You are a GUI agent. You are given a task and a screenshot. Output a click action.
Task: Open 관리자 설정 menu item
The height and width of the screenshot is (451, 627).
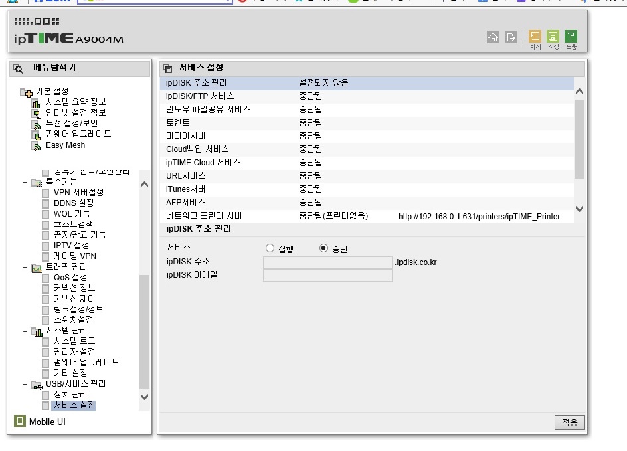[74, 352]
